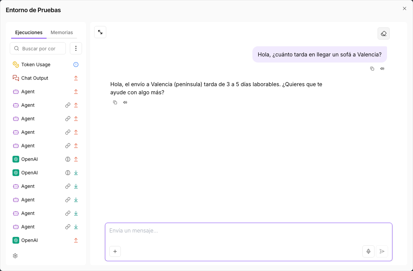Click the eraser icon to clear chat
This screenshot has height=271, width=413.
click(384, 33)
